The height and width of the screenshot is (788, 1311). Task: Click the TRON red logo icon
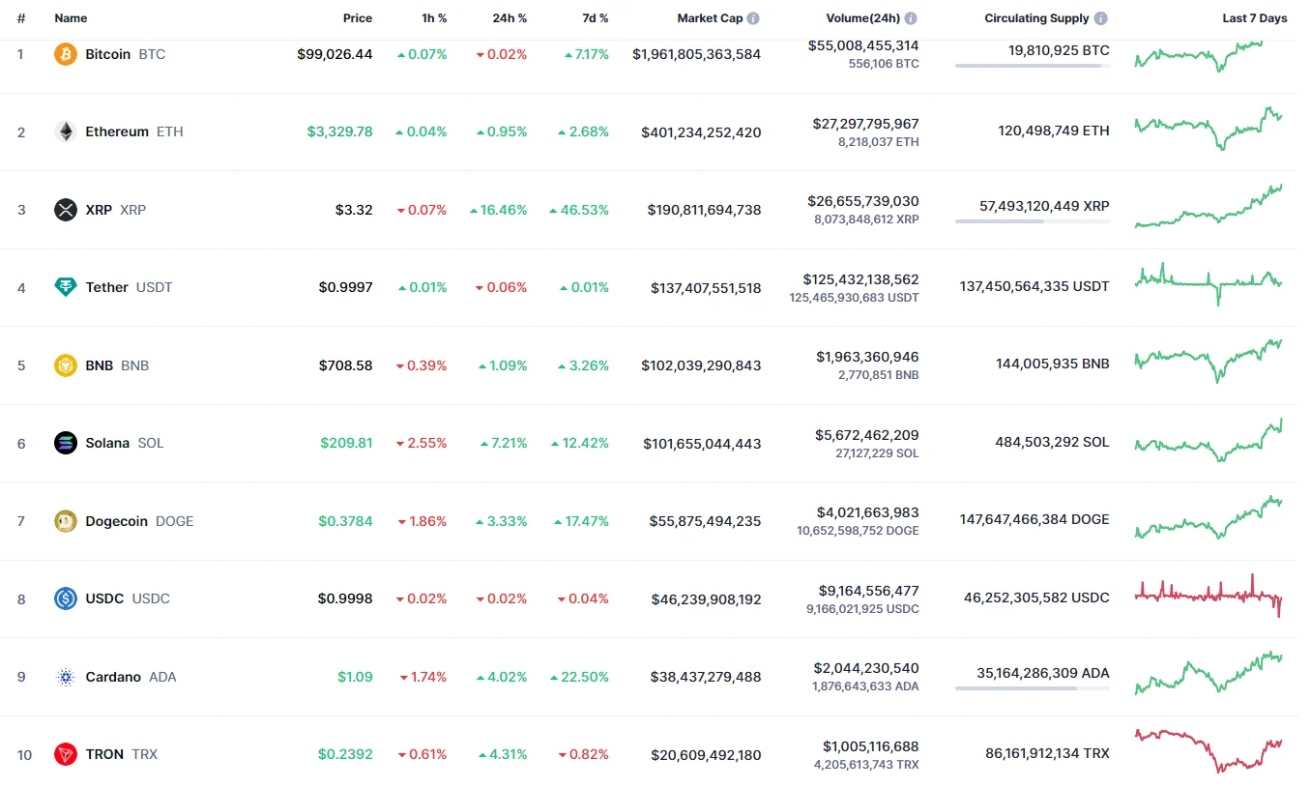pyautogui.click(x=66, y=754)
